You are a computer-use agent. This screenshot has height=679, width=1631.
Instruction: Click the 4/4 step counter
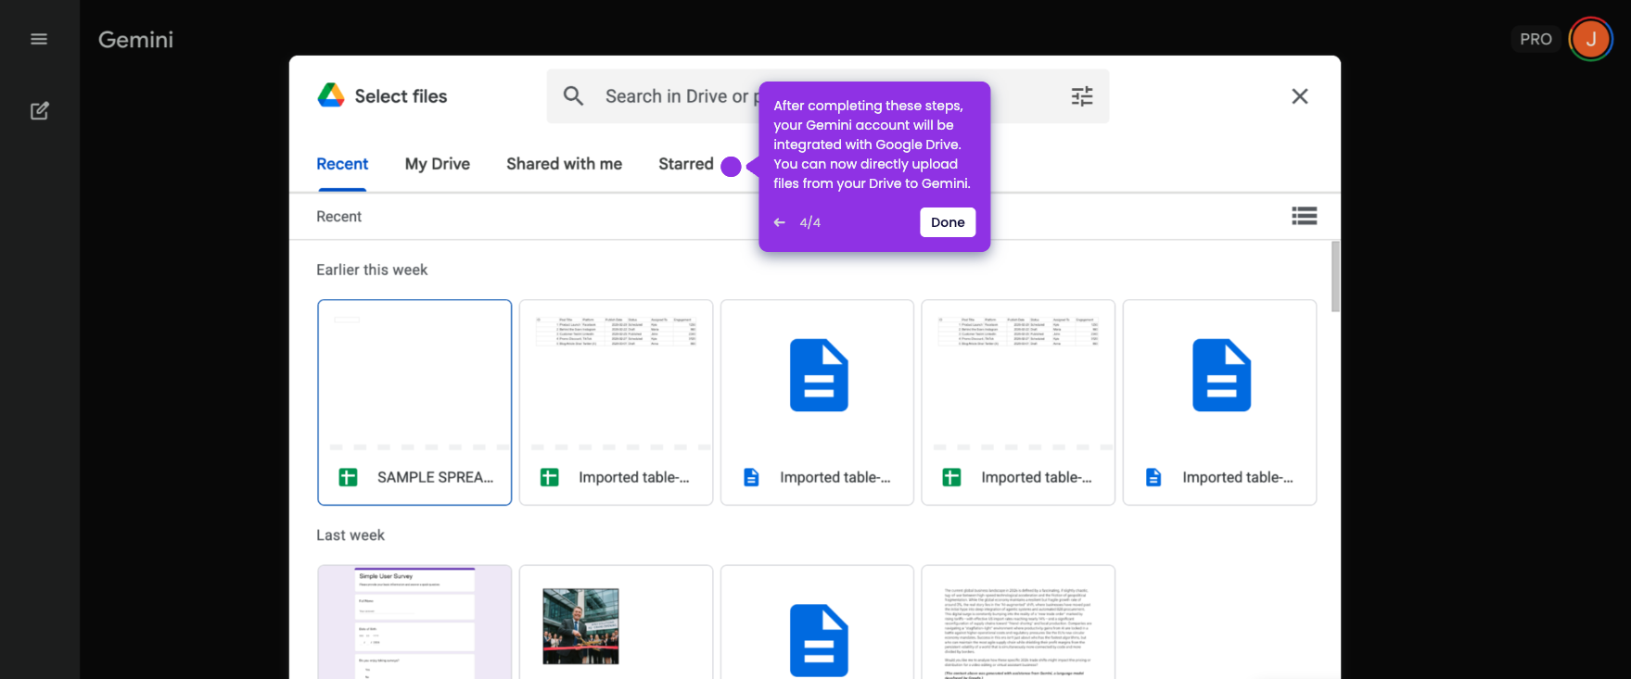pyautogui.click(x=809, y=222)
